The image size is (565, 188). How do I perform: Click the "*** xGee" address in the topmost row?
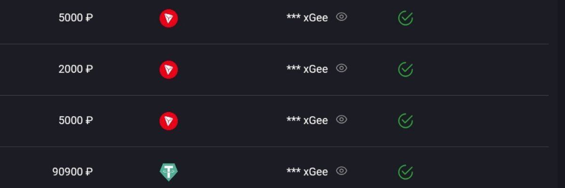[307, 18]
